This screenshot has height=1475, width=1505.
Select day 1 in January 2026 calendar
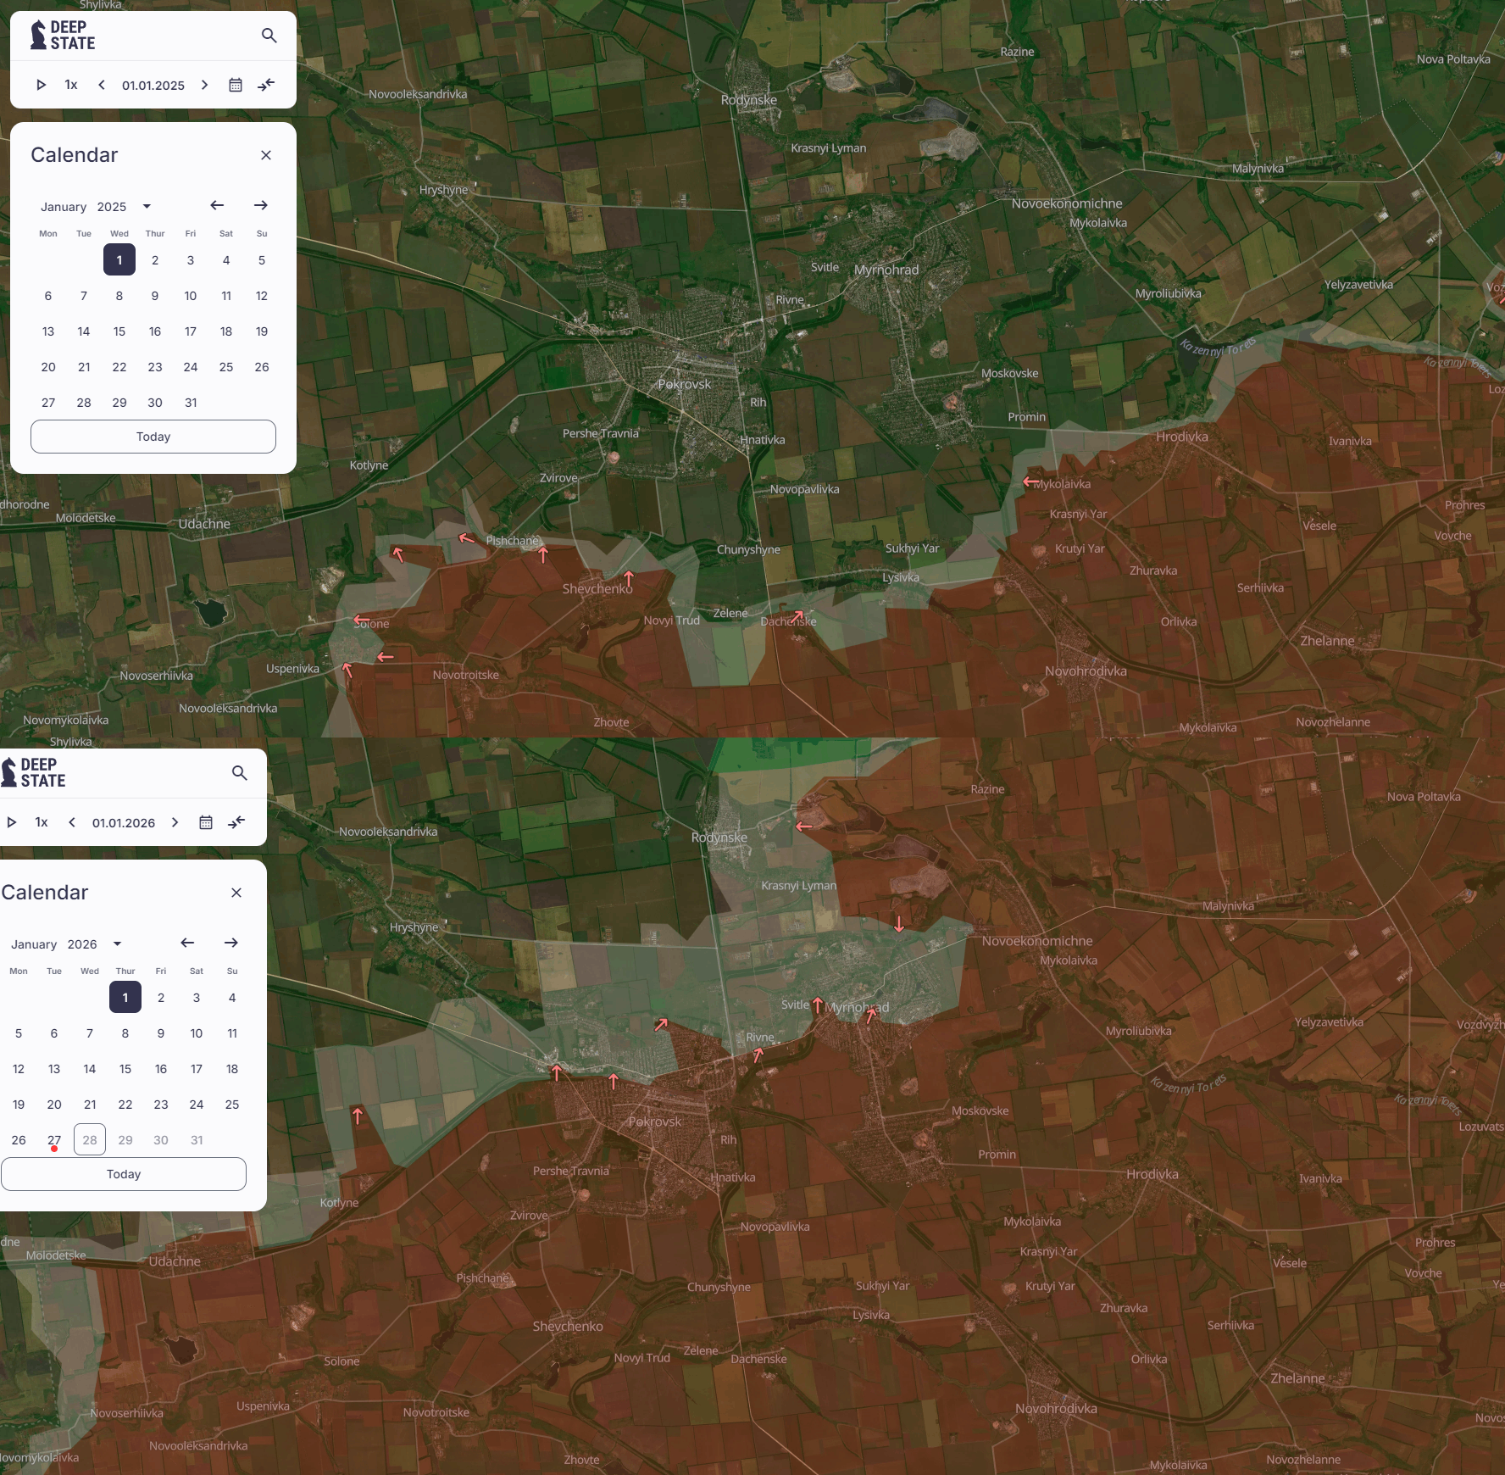125,998
